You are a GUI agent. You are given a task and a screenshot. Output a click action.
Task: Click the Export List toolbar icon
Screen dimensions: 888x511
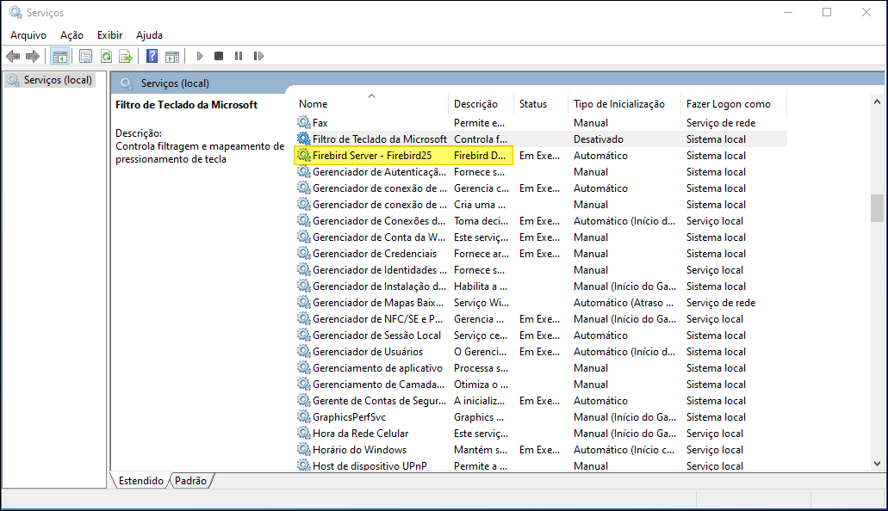click(126, 56)
